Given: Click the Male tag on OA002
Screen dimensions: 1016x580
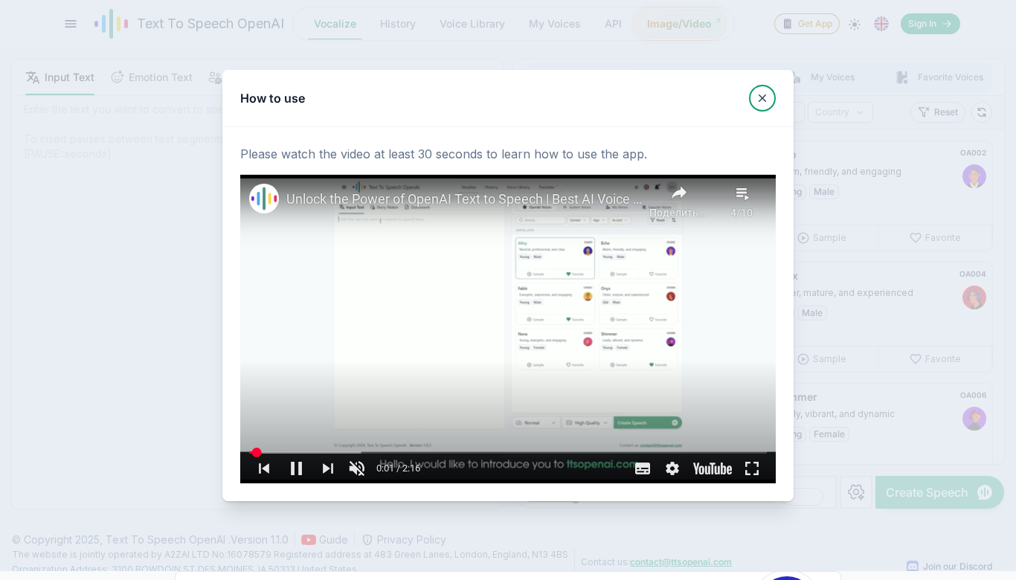Looking at the screenshot, I should (x=824, y=192).
